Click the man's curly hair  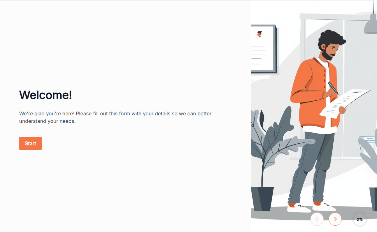[x=331, y=39]
